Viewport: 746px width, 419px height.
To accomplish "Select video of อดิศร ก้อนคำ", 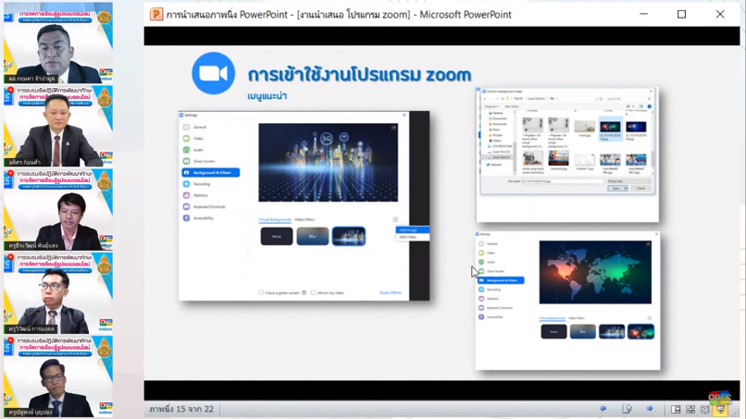I will pos(58,126).
